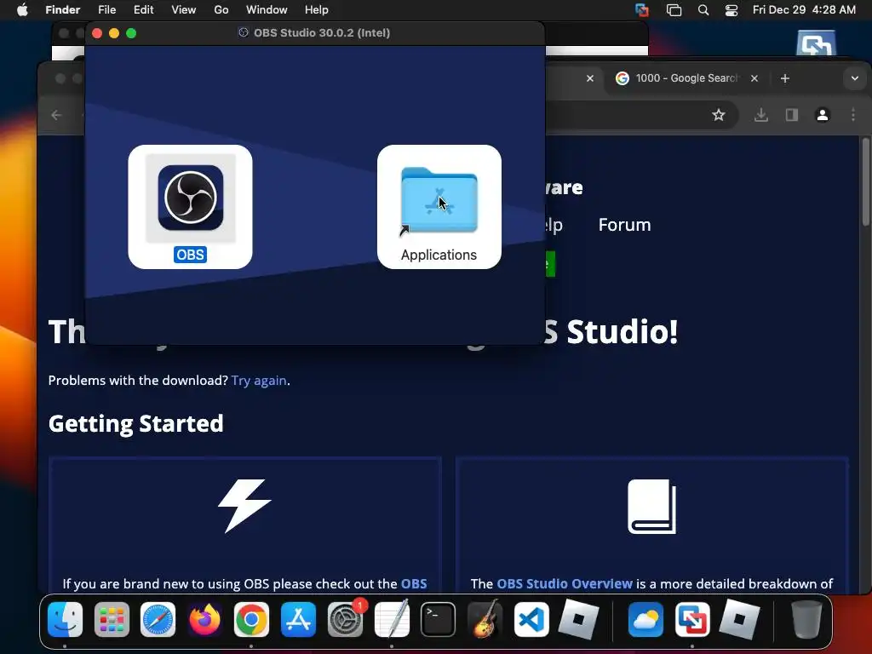The image size is (872, 654).
Task: Open desktop VMware drive icon
Action: pyautogui.click(x=815, y=43)
